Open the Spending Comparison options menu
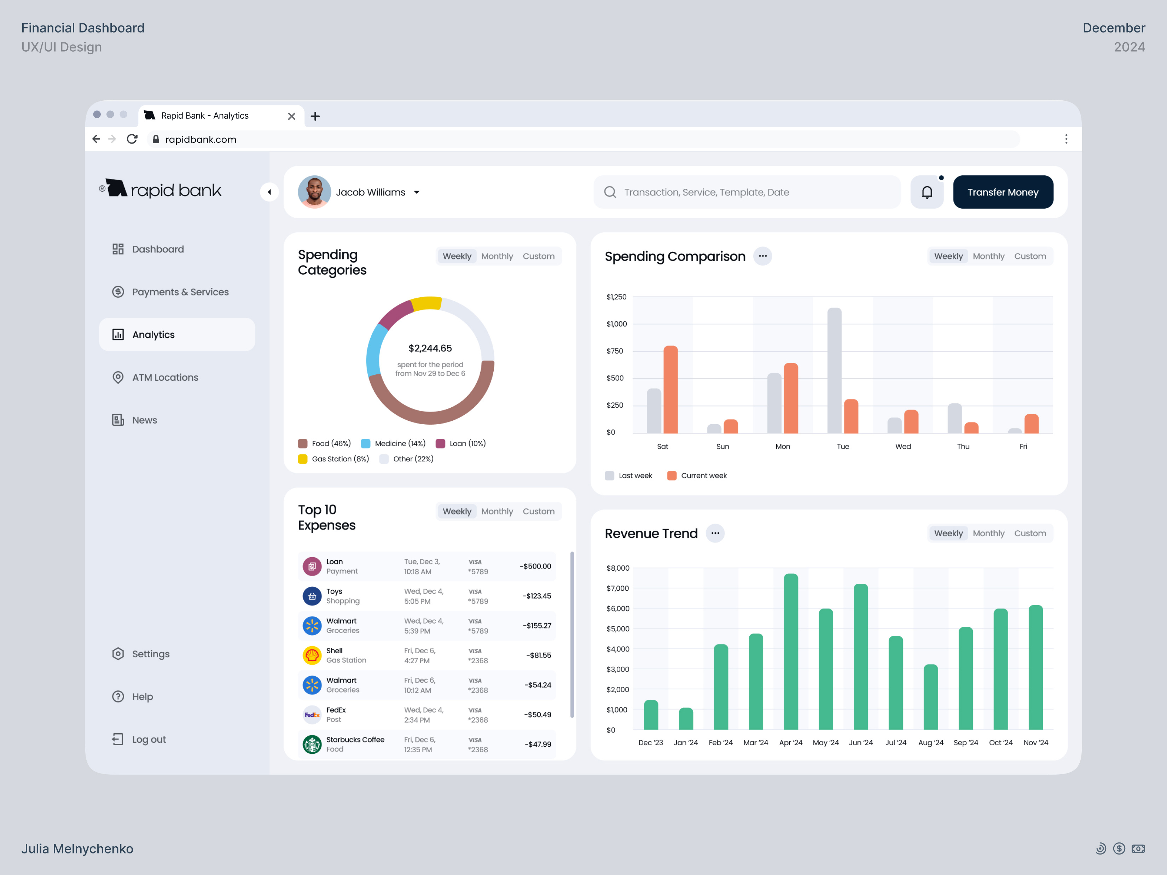 pos(762,256)
